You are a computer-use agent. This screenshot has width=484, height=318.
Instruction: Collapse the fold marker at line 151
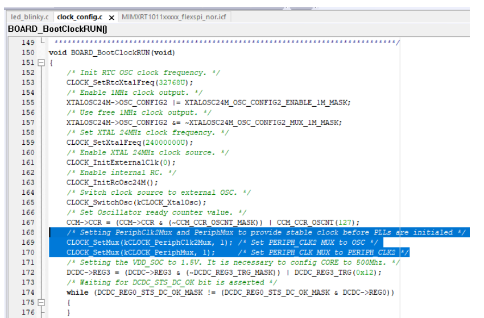pyautogui.click(x=41, y=63)
